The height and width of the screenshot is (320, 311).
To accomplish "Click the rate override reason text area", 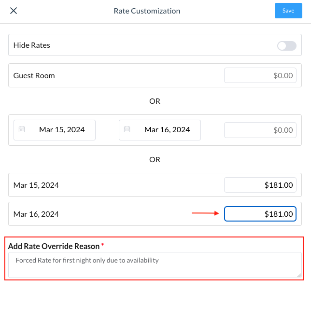I will (155, 264).
